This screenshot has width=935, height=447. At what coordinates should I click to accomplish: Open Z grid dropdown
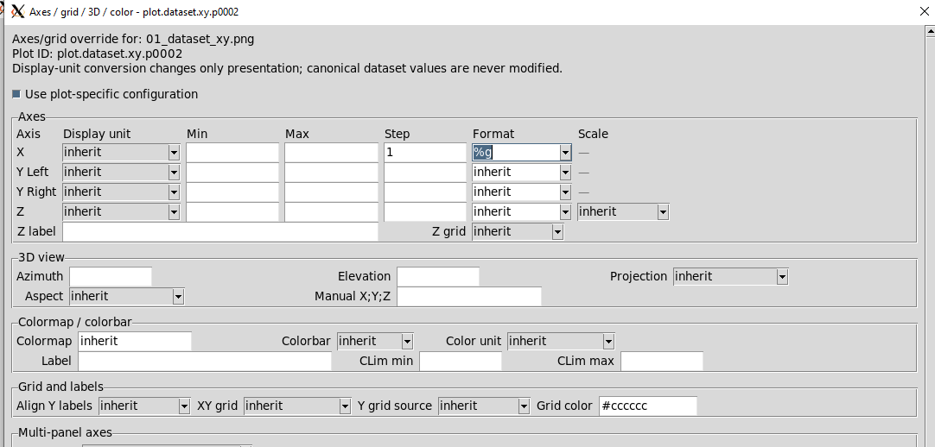[x=518, y=231]
